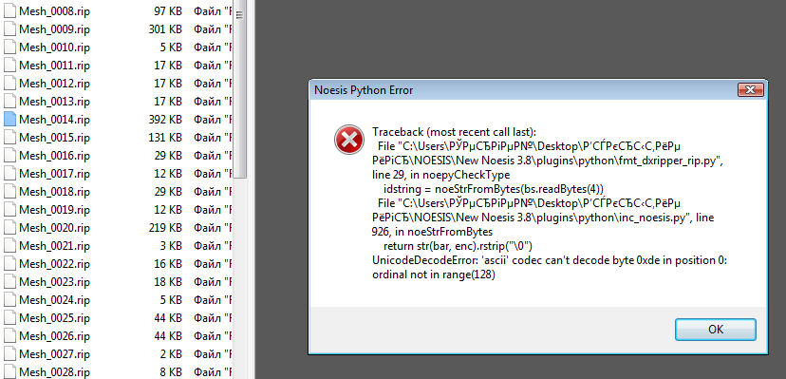The height and width of the screenshot is (379, 786).
Task: Select file icon of Mesh_0021.rip
Action: [x=10, y=246]
